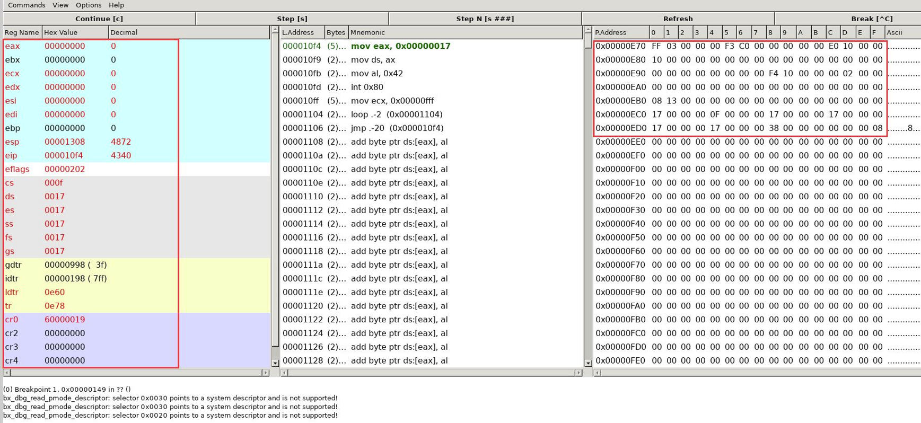Select memory row 0x00000F00
Image resolution: width=921 pixels, height=423 pixels.
pos(757,169)
